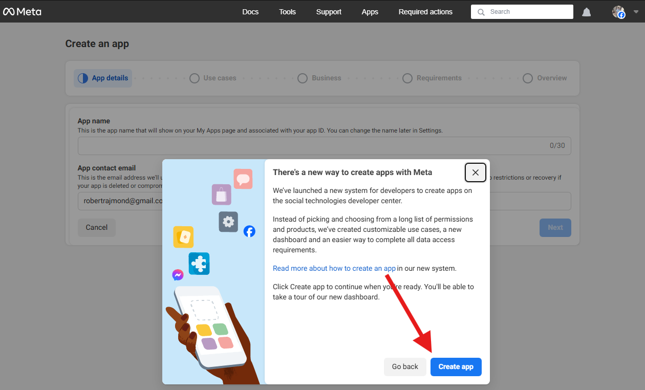Image resolution: width=645 pixels, height=390 pixels.
Task: Click the Cancel button
Action: (x=97, y=228)
